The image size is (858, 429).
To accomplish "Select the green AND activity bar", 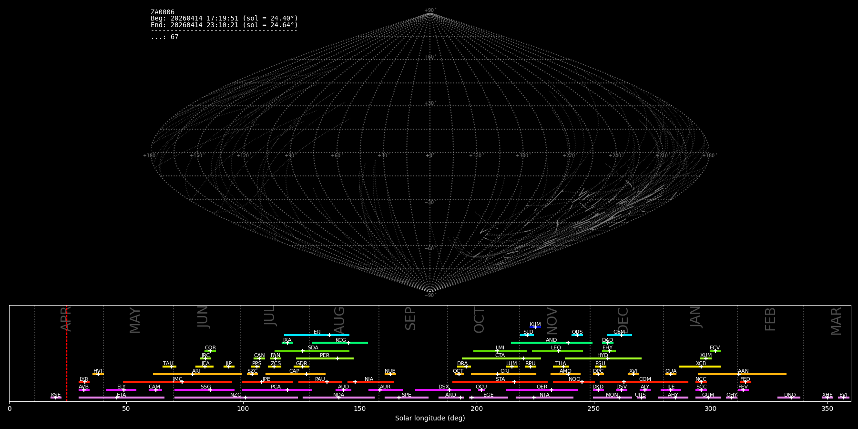I will pos(552,343).
